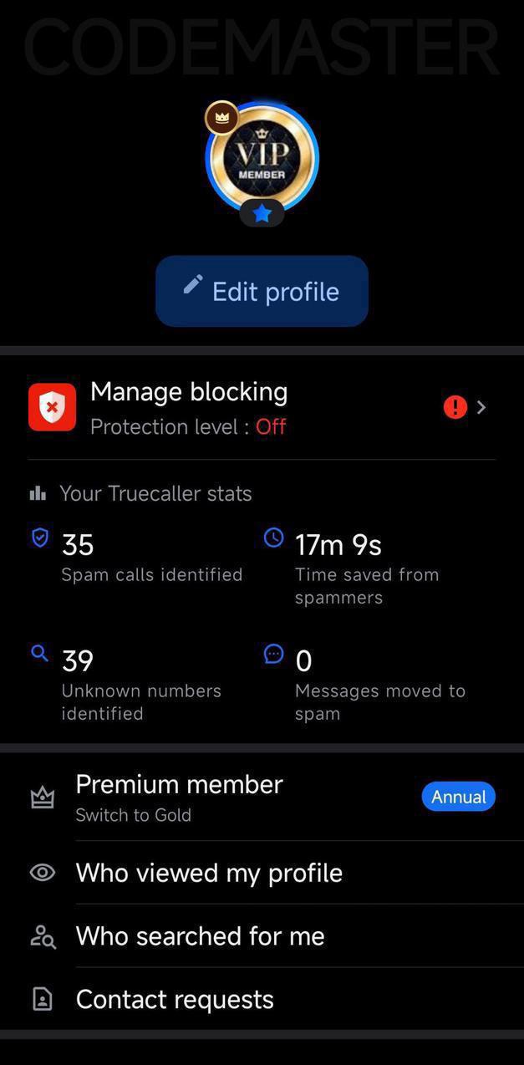Click the eye icon beside Who viewed my profile

(42, 872)
